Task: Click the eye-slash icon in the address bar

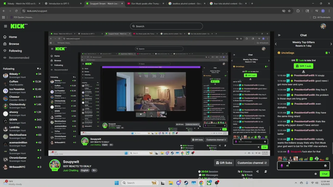Action: pyautogui.click(x=284, y=11)
